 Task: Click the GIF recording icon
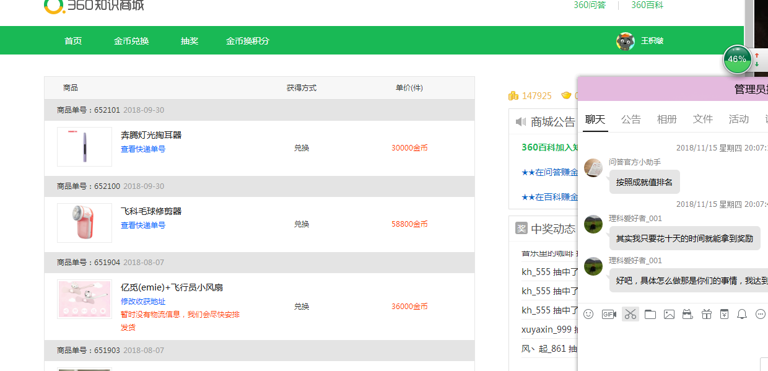609,314
